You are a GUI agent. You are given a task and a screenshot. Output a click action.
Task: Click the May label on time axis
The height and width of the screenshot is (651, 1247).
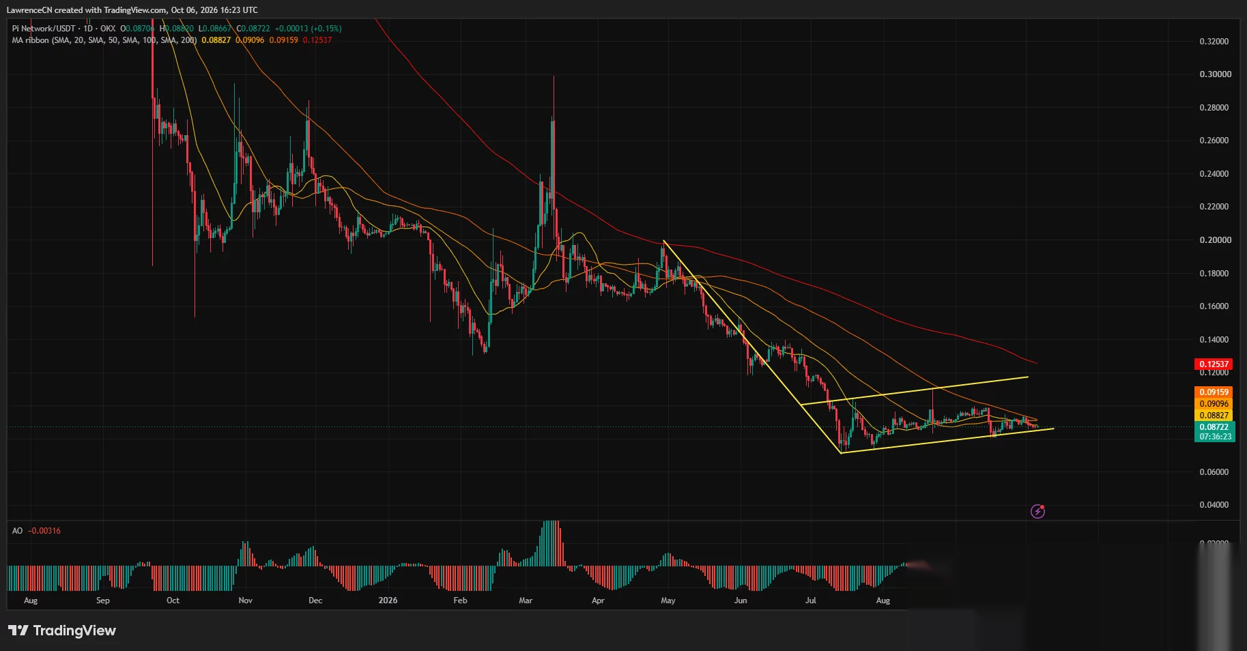[x=668, y=601]
